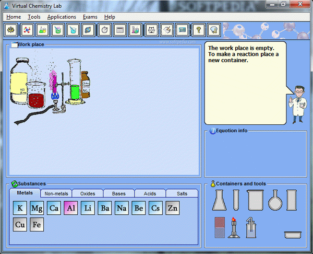Screen dimensions: 313x254
Task: Select the Erlenmeyer flask container
Action: tap(219, 200)
